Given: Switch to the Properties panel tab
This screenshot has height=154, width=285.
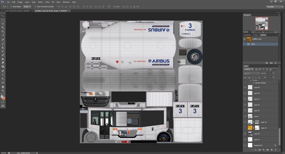Looking at the screenshot, I should pyautogui.click(x=247, y=35).
